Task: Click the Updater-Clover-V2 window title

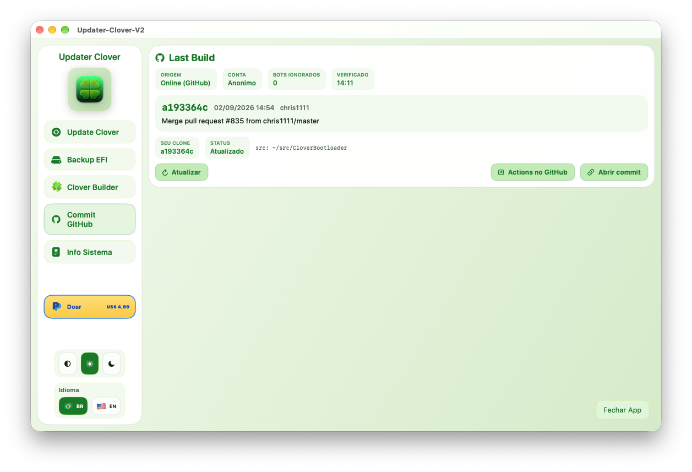Action: tap(111, 30)
